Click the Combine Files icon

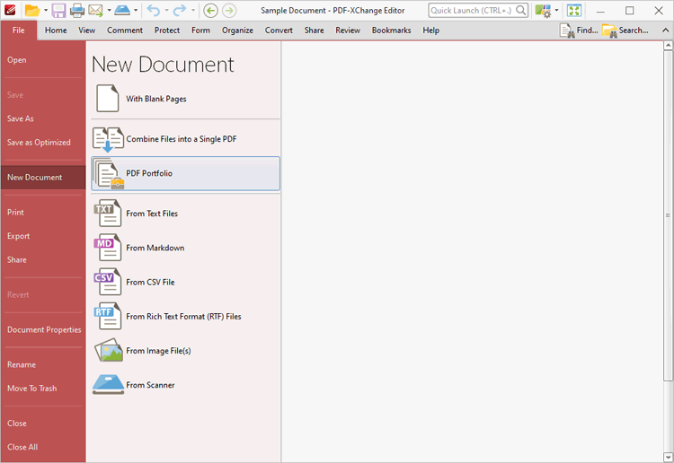(x=108, y=139)
